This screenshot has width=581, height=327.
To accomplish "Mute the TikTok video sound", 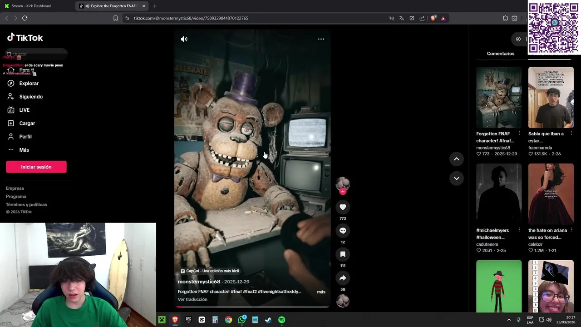I will (x=184, y=39).
